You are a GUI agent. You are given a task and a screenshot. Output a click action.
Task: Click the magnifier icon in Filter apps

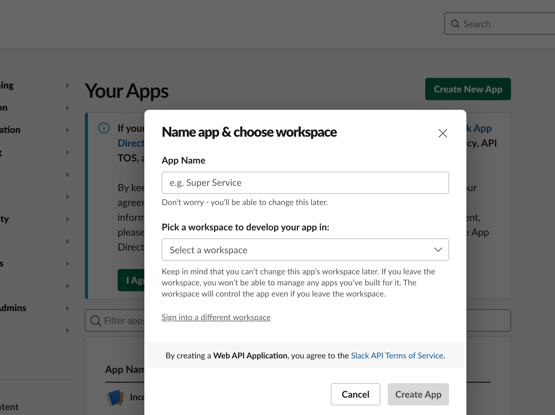pos(96,321)
